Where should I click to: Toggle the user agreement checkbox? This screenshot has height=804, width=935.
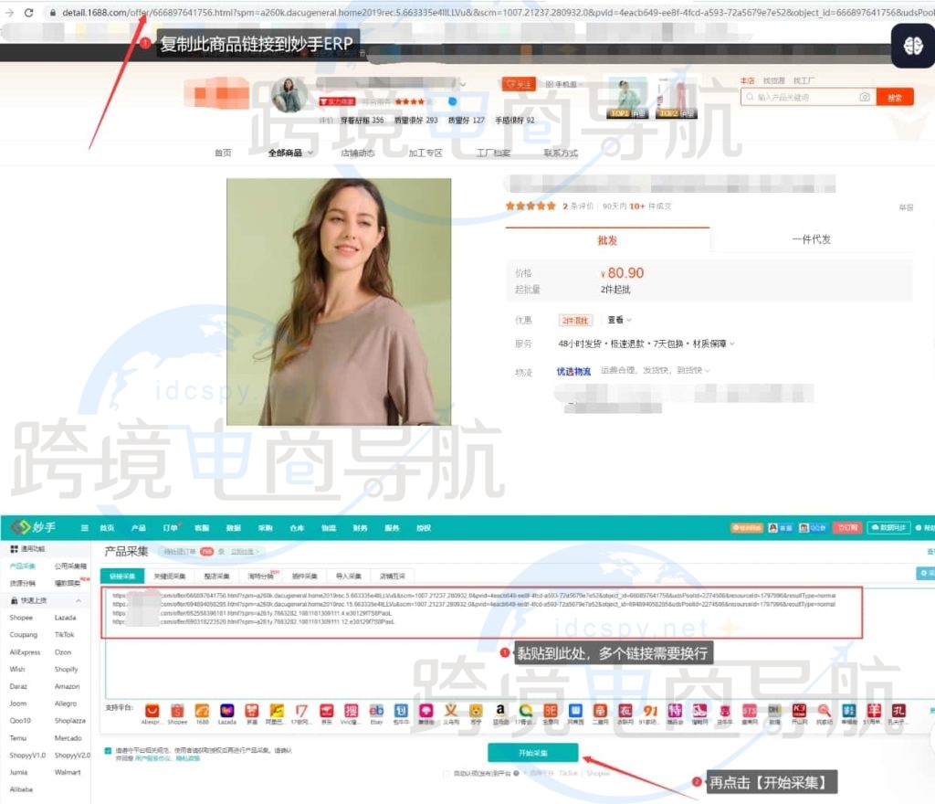click(108, 750)
